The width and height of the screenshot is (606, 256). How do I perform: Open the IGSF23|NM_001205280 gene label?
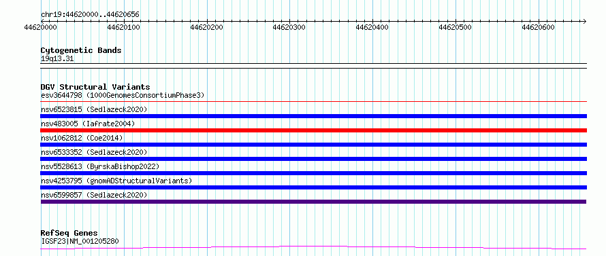[x=80, y=241]
